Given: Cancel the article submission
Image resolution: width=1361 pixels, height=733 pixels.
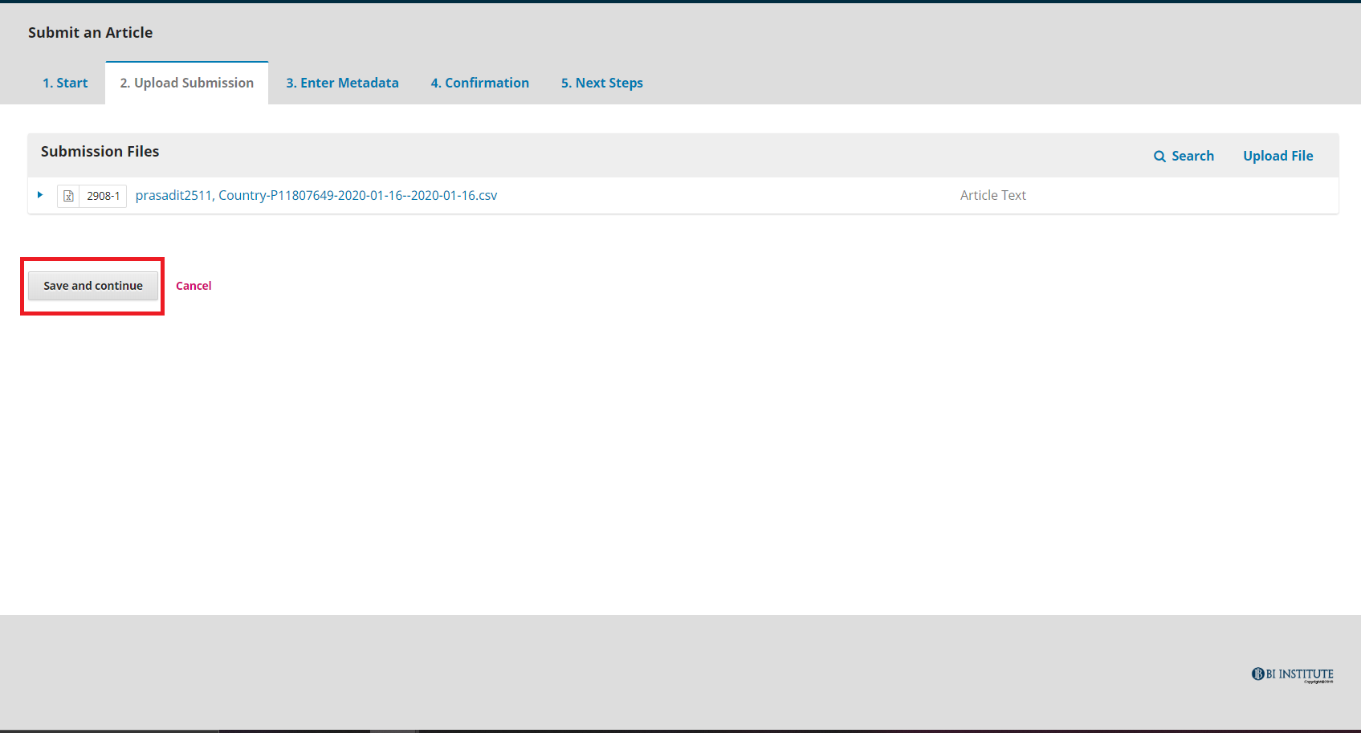Looking at the screenshot, I should point(194,286).
